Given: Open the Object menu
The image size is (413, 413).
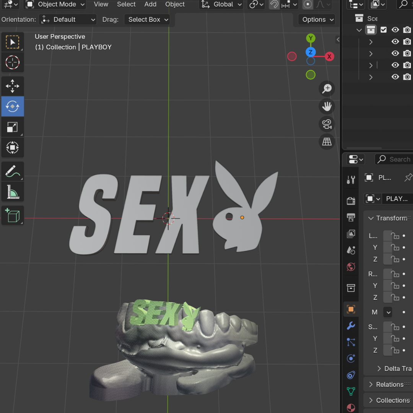Looking at the screenshot, I should (x=175, y=5).
